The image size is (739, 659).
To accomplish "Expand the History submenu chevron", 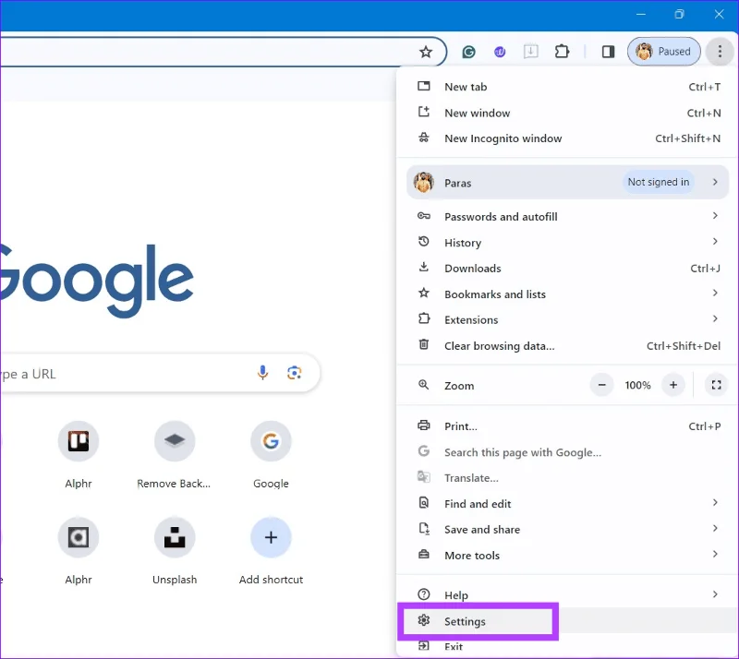I will (715, 242).
